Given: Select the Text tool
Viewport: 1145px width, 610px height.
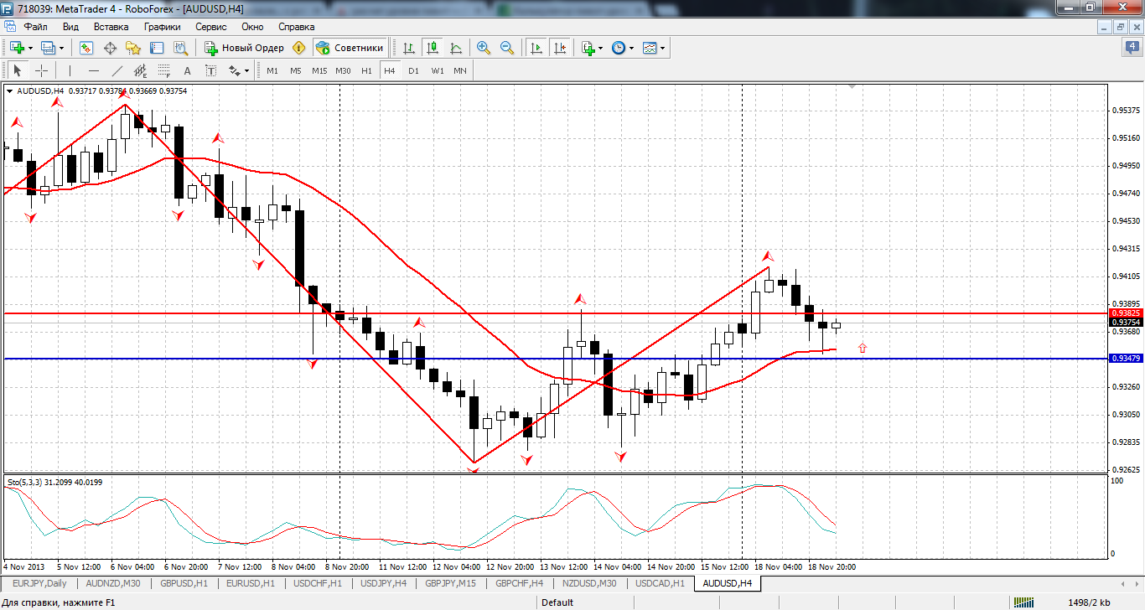Looking at the screenshot, I should pos(188,70).
